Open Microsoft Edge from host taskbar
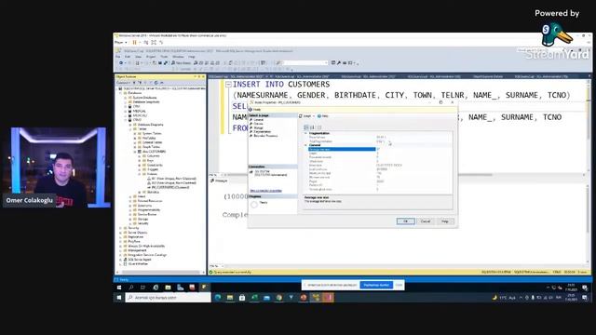Image resolution: width=596 pixels, height=335 pixels. (218, 298)
